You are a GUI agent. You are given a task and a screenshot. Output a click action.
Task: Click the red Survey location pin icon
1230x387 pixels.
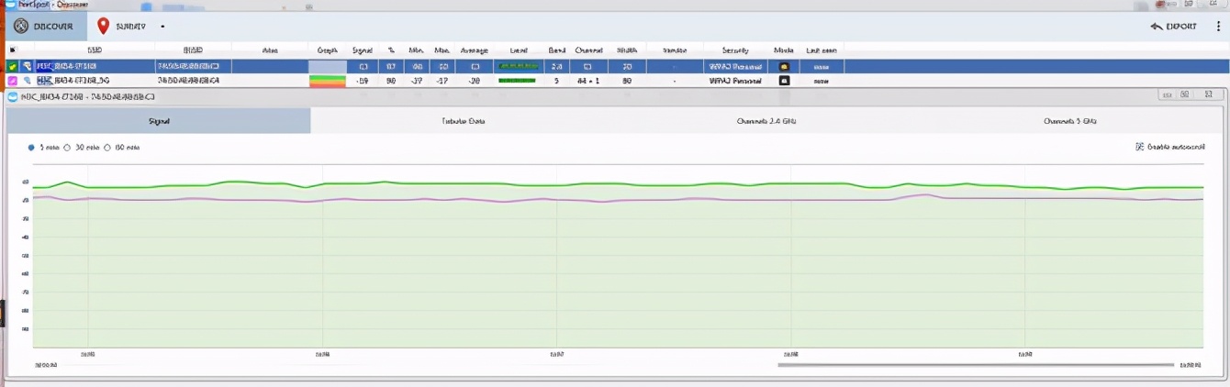point(104,26)
